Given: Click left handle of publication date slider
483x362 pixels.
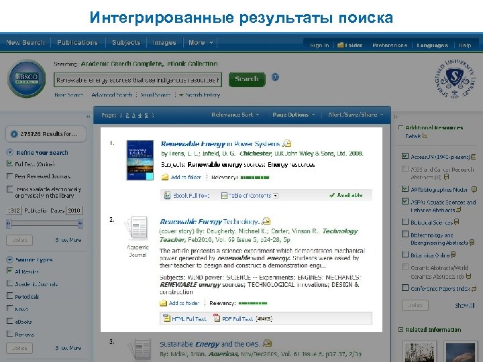Looking at the screenshot, I should (x=9, y=223).
